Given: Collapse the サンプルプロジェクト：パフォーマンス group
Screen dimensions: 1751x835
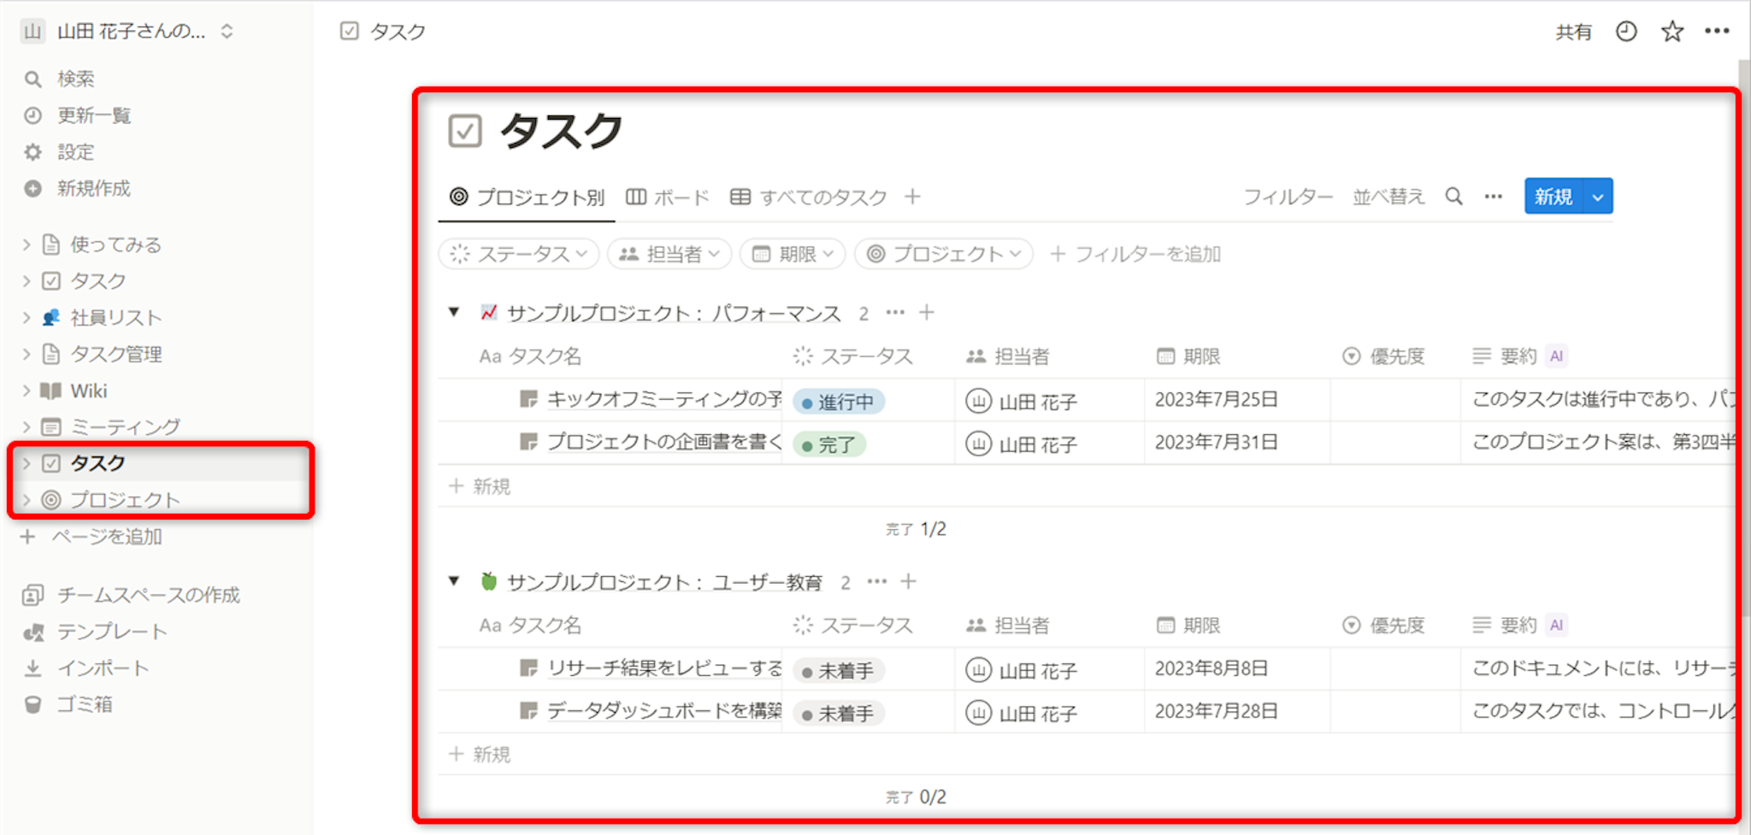Looking at the screenshot, I should [x=454, y=313].
